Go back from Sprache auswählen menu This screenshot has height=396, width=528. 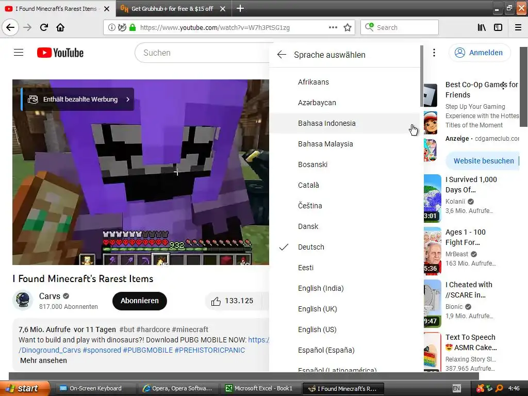pyautogui.click(x=282, y=55)
